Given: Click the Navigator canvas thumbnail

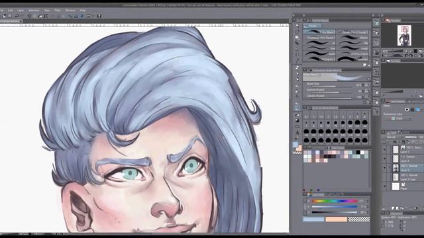Looking at the screenshot, I should [x=404, y=35].
